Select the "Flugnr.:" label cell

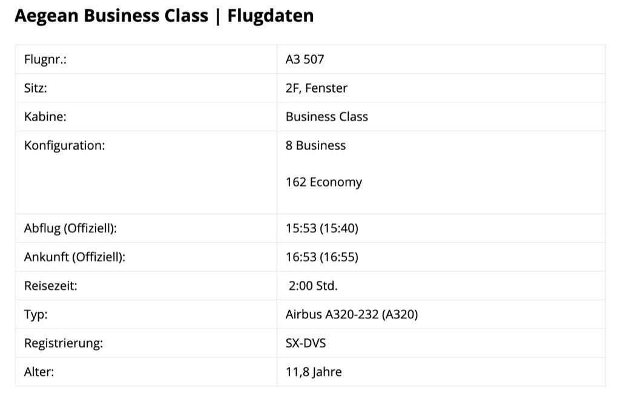tap(45, 59)
